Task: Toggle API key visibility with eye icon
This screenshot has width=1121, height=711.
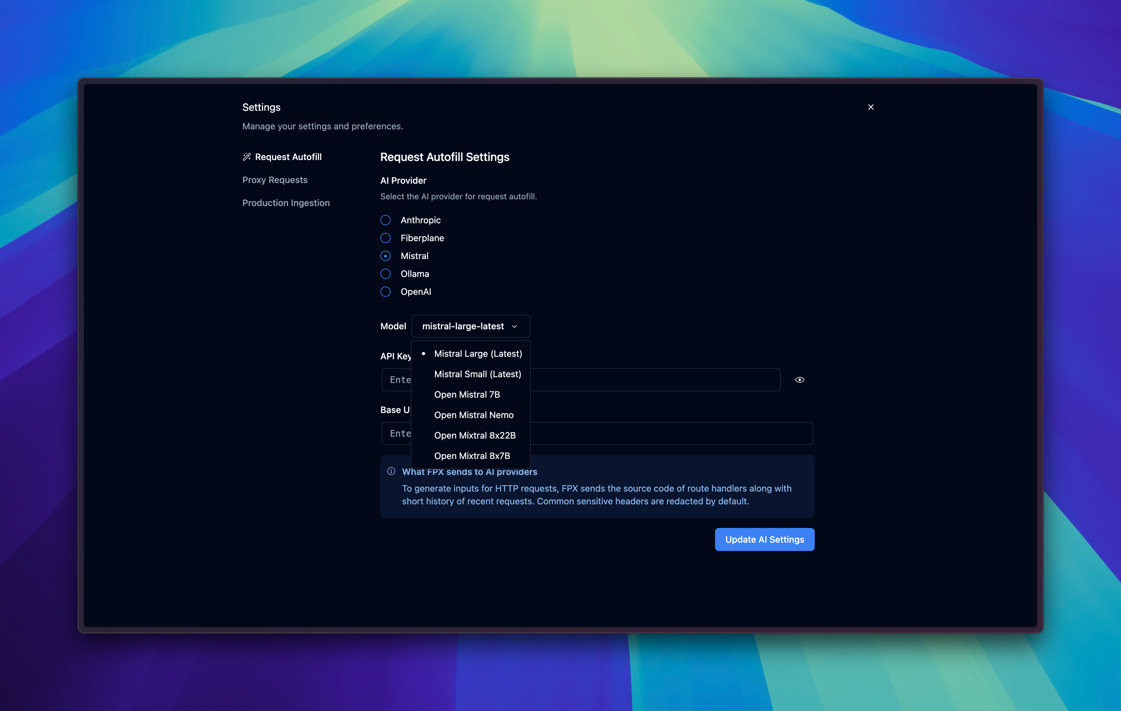Action: (799, 379)
